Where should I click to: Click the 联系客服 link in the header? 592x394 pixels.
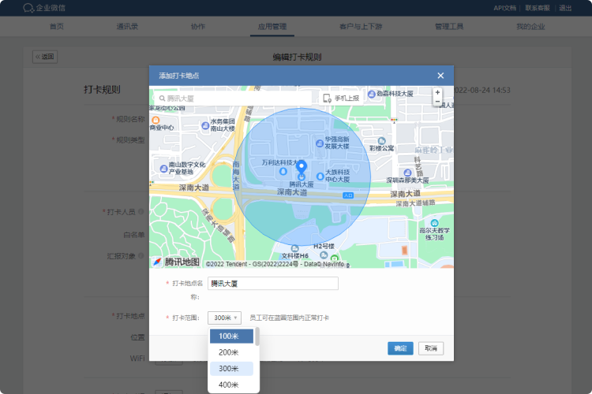coord(538,8)
